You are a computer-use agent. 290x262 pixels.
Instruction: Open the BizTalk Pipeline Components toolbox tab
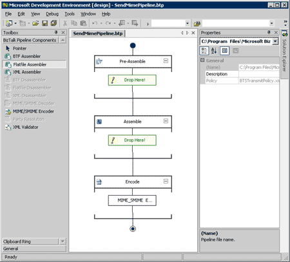coord(30,40)
